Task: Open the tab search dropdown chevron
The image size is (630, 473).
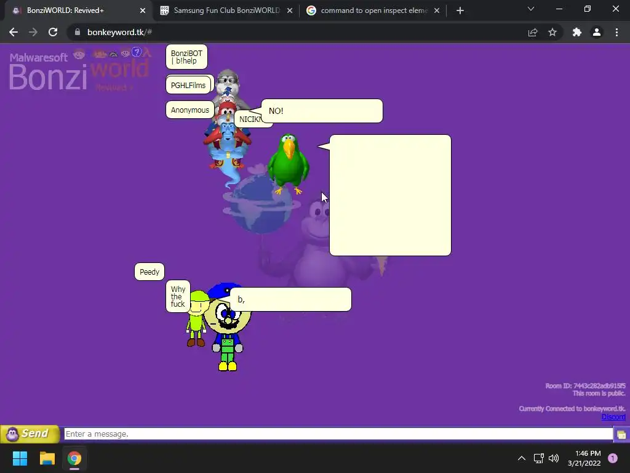Action: tap(531, 9)
